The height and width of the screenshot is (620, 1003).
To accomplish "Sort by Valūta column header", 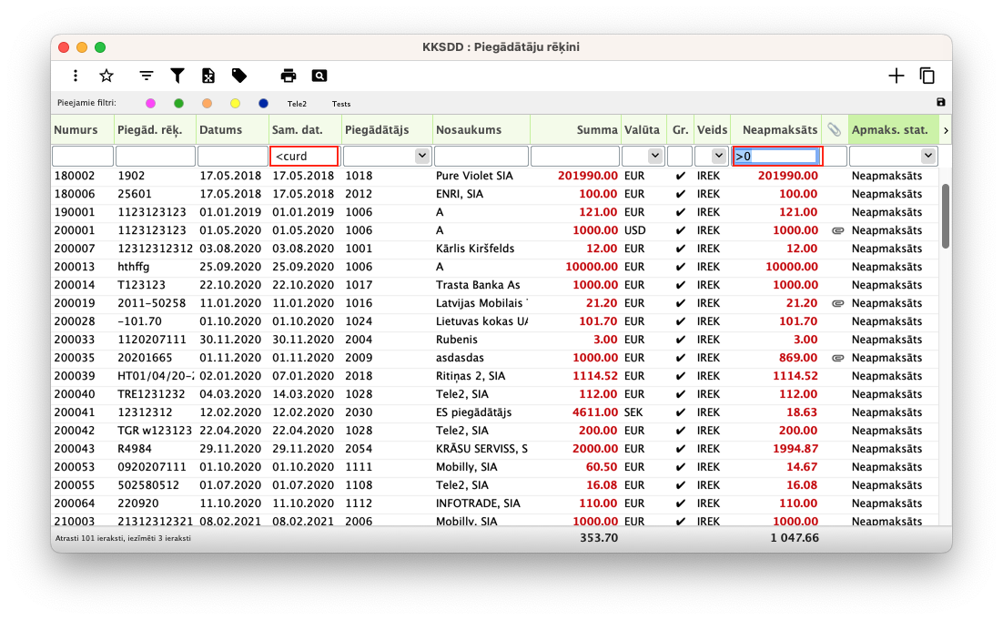I will [642, 130].
